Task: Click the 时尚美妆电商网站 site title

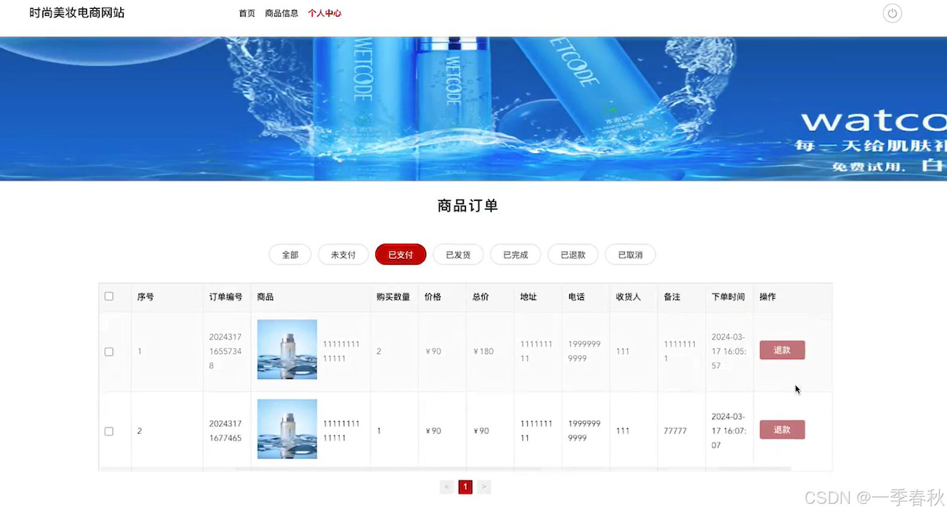Action: point(77,13)
